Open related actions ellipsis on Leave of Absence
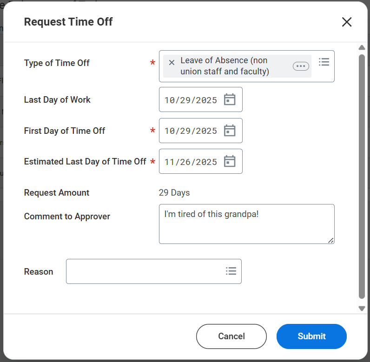This screenshot has height=362, width=370. (x=301, y=66)
